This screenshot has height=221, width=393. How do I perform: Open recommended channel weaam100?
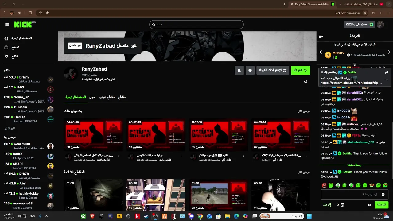tap(29, 146)
